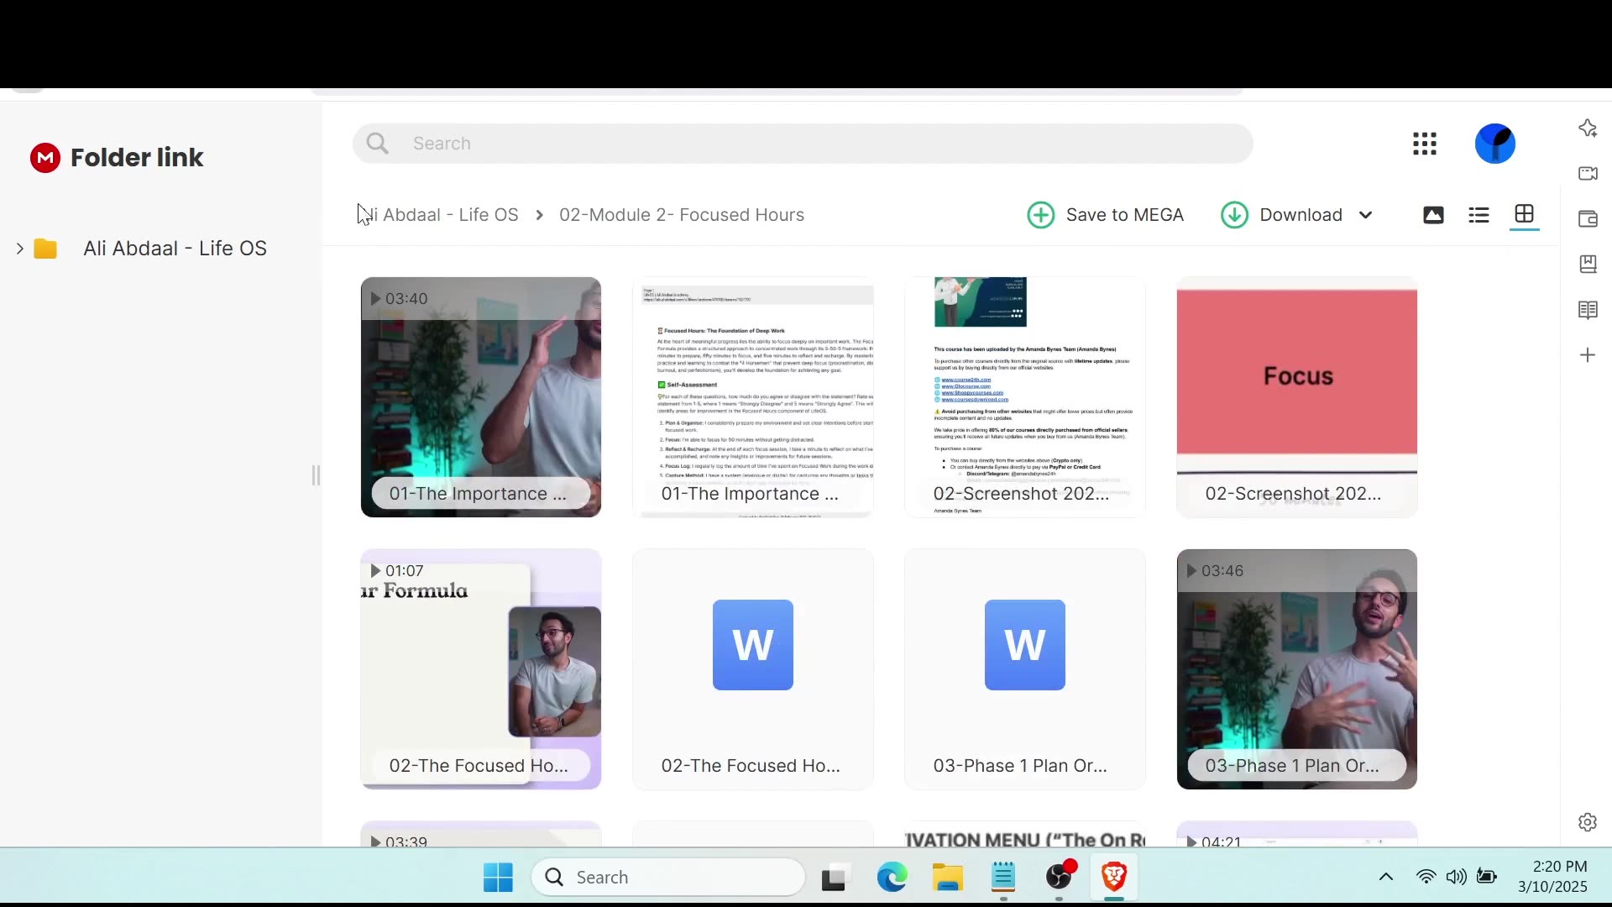Switch to list view

1479,215
